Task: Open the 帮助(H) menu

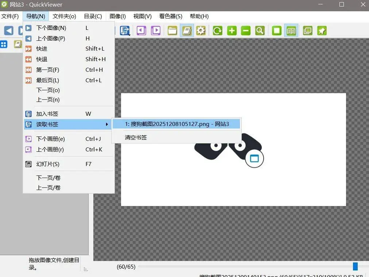Action: click(x=199, y=16)
